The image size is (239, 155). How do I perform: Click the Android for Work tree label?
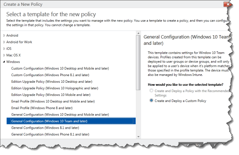[19, 42]
